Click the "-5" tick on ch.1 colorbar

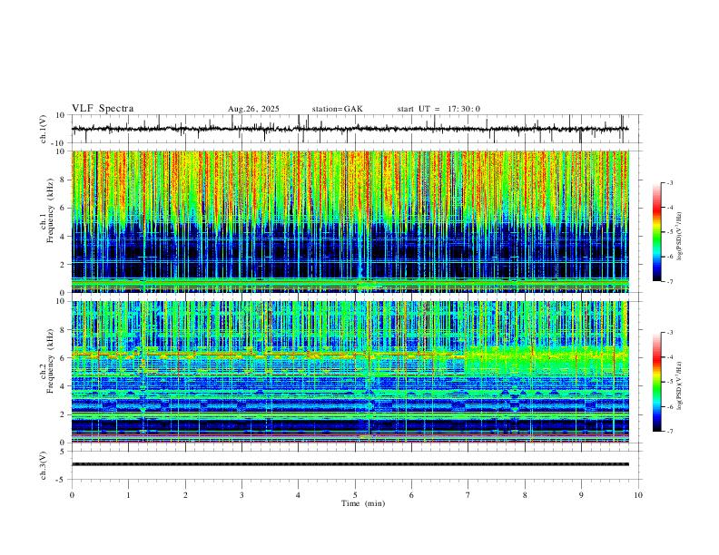click(670, 232)
